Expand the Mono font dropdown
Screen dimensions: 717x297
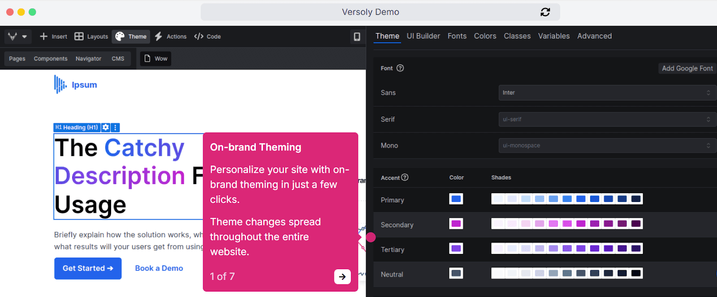tap(607, 146)
